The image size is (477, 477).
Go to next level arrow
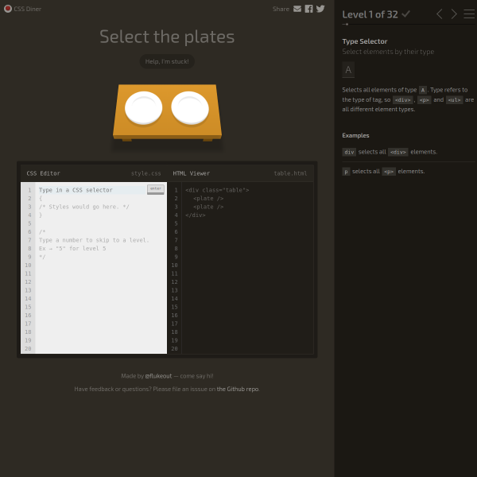tap(454, 14)
